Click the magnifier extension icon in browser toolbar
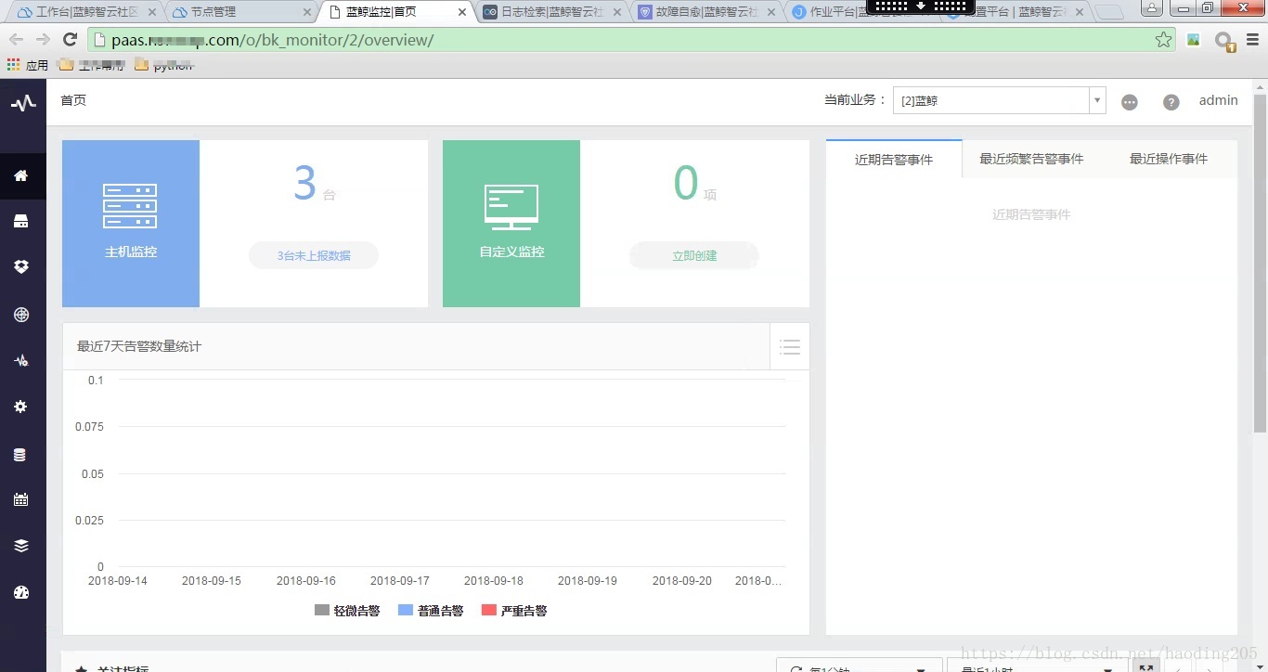This screenshot has height=672, width=1268. 1225,41
